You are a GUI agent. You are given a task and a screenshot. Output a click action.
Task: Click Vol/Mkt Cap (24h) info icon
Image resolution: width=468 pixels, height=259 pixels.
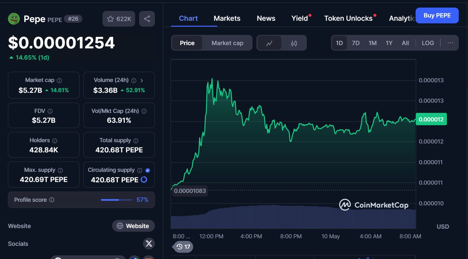[144, 111]
